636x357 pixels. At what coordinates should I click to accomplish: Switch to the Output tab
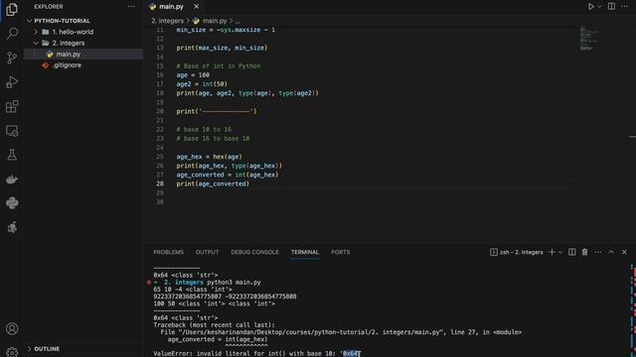(207, 252)
